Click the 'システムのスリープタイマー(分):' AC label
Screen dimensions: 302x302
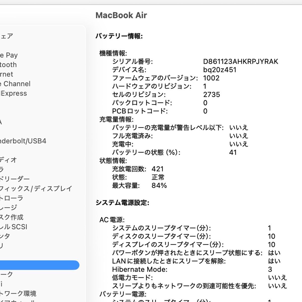[162, 228]
